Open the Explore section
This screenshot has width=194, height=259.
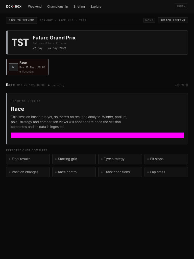[96, 6]
